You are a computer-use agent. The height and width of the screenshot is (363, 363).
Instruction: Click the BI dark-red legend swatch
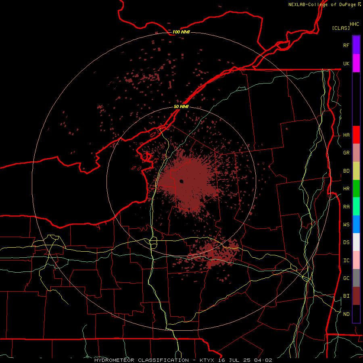[x=356, y=296]
